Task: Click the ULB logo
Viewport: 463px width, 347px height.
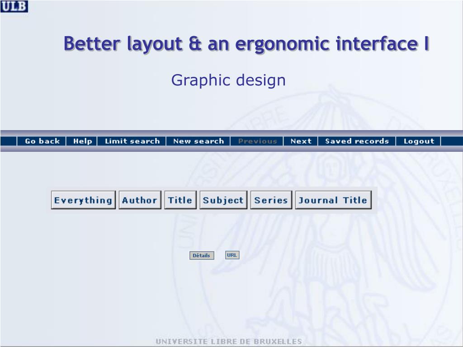Action: 14,6
